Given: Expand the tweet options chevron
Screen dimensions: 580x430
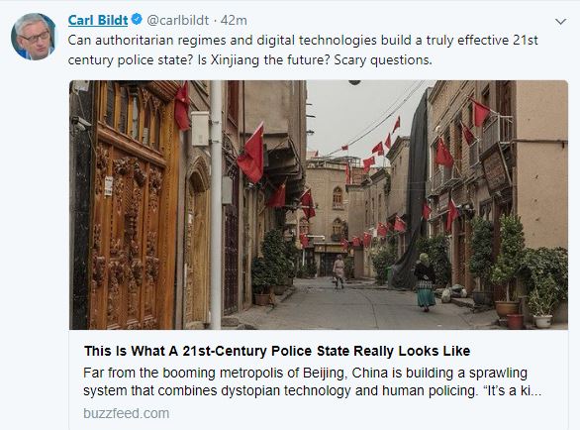Looking at the screenshot, I should pyautogui.click(x=561, y=22).
